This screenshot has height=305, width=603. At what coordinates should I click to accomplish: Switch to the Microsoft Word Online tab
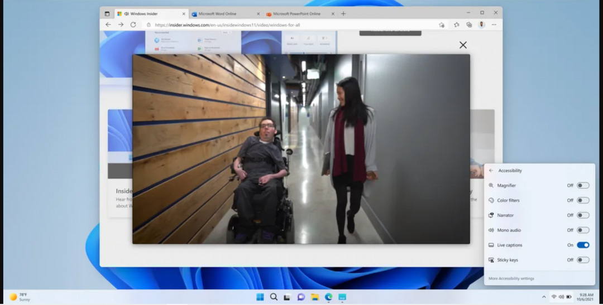(x=222, y=14)
